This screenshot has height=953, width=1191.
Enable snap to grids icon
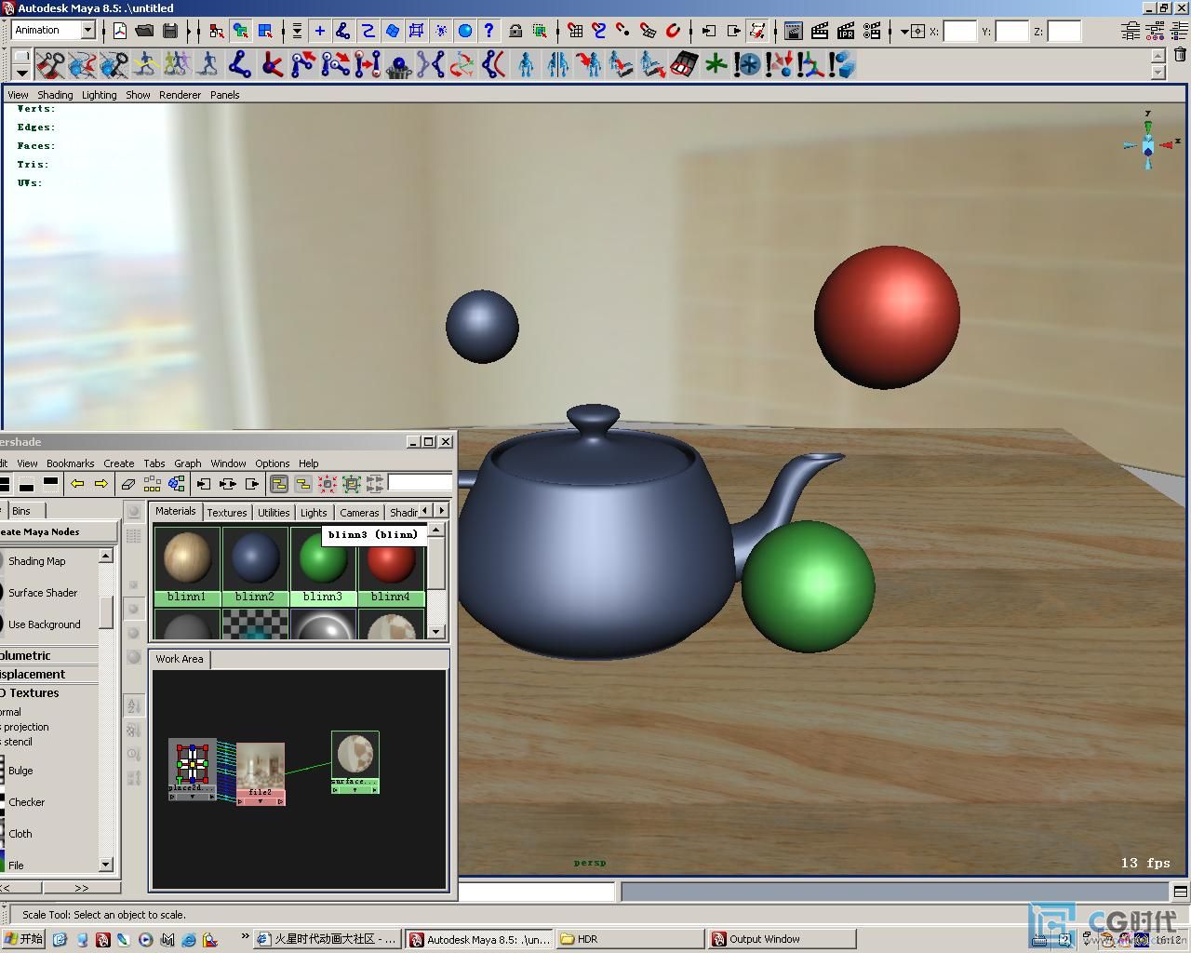tap(575, 31)
